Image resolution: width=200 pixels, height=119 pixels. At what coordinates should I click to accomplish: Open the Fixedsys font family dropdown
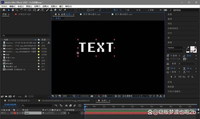[x=184, y=48]
